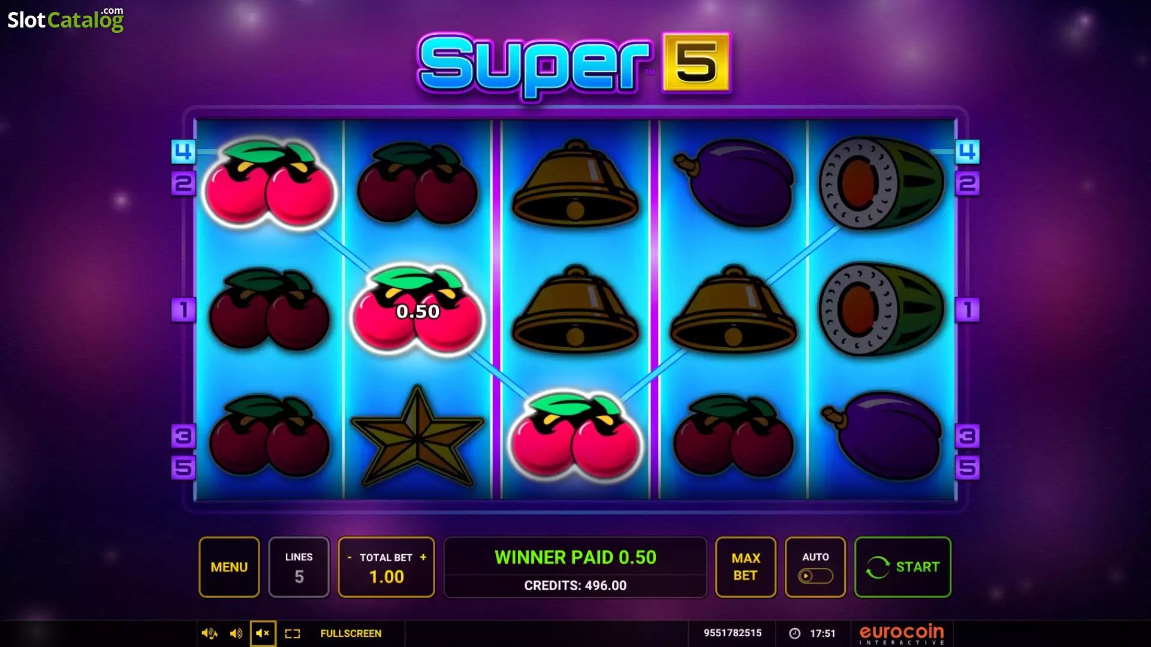Increase total bet with plus

click(423, 557)
